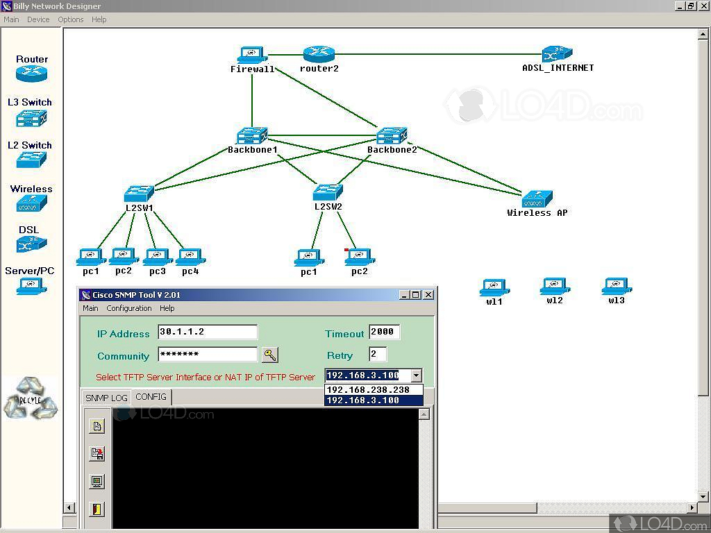Click the monitor icon in CONFIG toolbar
The width and height of the screenshot is (711, 533).
click(x=97, y=482)
